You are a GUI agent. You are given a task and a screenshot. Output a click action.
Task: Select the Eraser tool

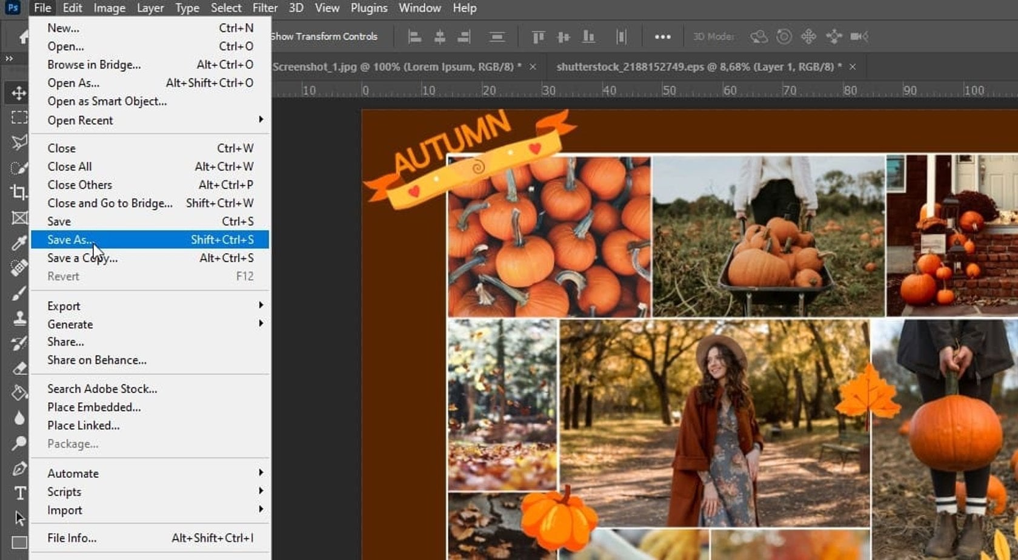click(x=19, y=368)
